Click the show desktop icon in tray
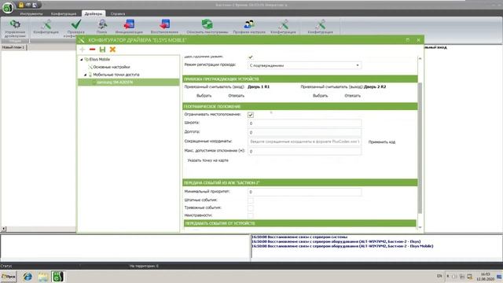 coord(500,277)
